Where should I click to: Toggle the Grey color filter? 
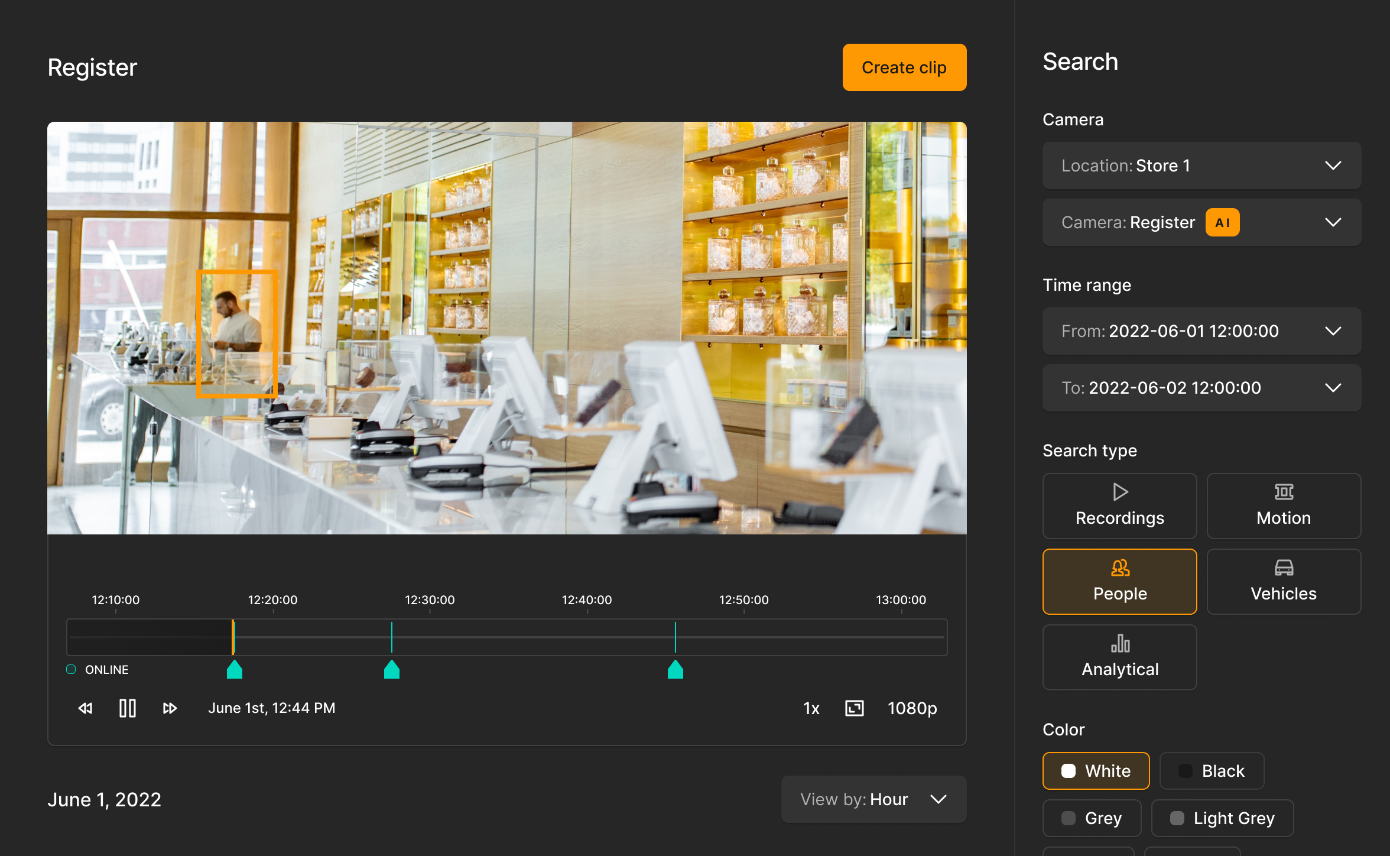click(1092, 818)
